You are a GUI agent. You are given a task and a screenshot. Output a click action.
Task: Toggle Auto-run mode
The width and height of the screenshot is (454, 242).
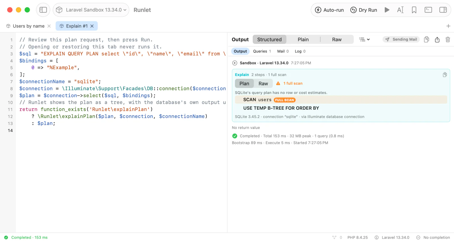pyautogui.click(x=329, y=10)
